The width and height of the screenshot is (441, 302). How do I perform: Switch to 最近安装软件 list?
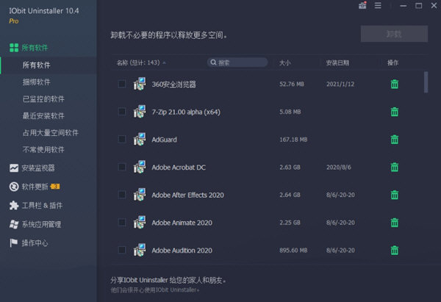43,116
